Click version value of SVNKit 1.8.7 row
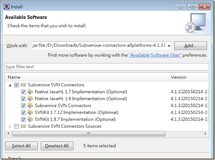This screenshot has width=215, height=160. 189,119
